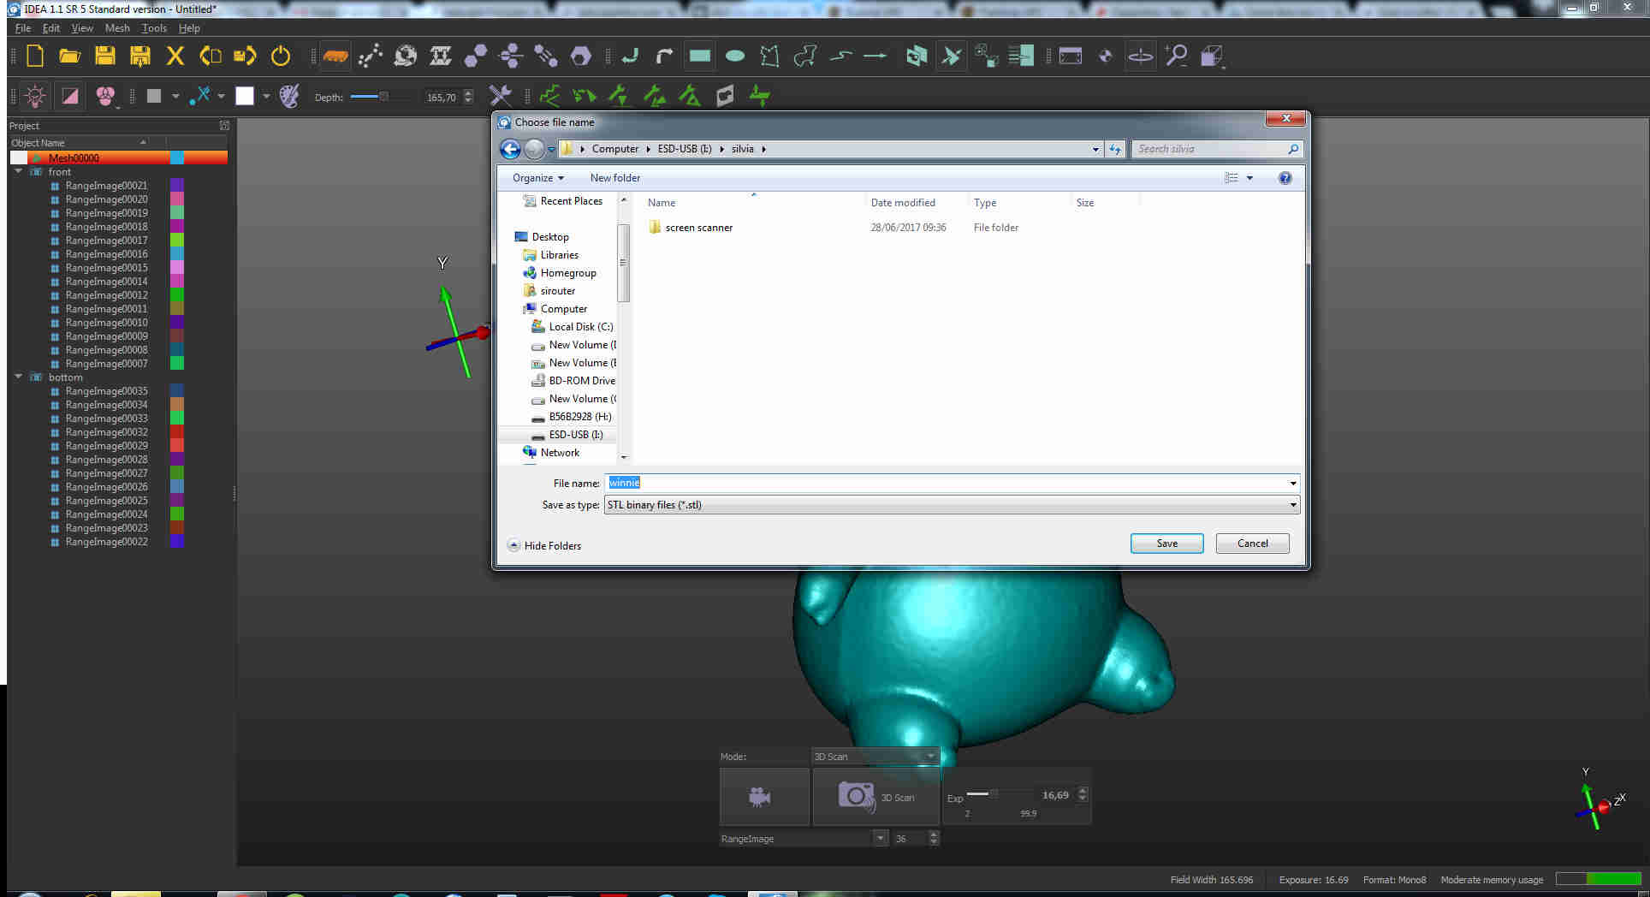
Task: Click the light bulb lighting icon
Action: 35,96
